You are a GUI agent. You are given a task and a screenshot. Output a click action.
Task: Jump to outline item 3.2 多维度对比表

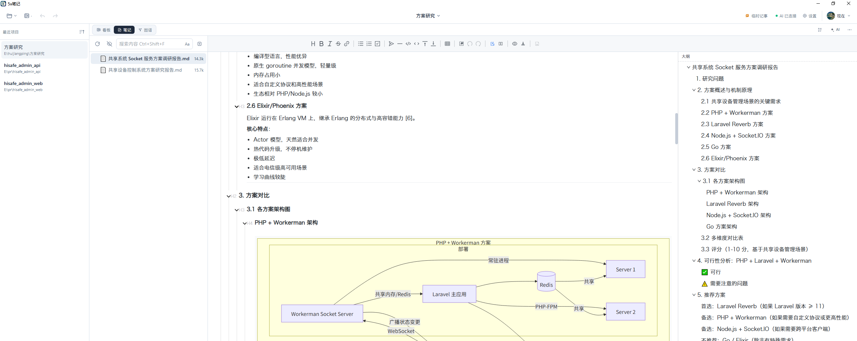tap(722, 238)
